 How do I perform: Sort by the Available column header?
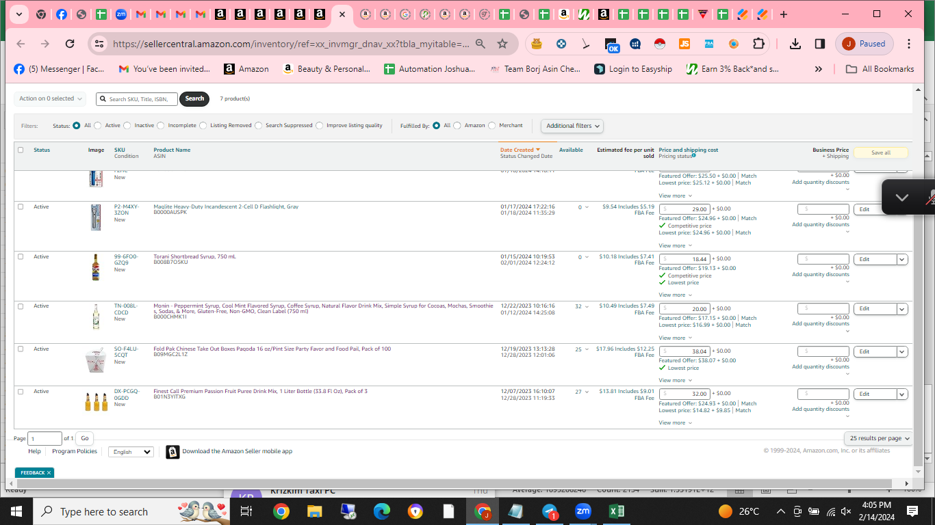571,150
